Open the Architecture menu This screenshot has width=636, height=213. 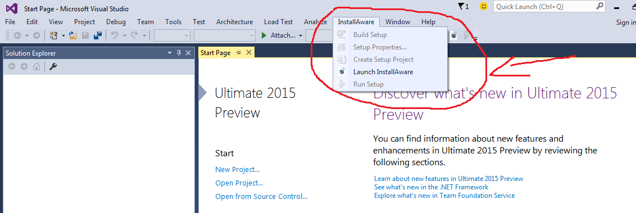[234, 22]
